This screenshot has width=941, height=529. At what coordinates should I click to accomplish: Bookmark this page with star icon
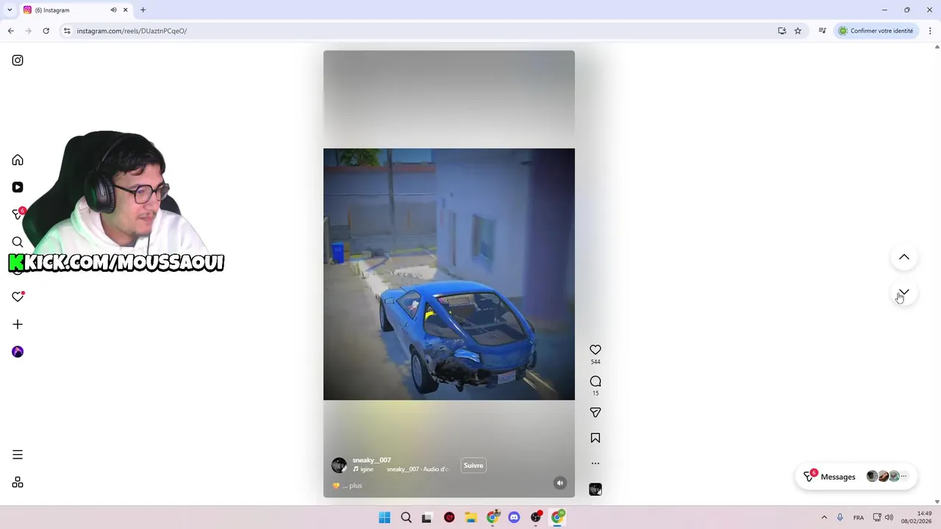pos(798,31)
